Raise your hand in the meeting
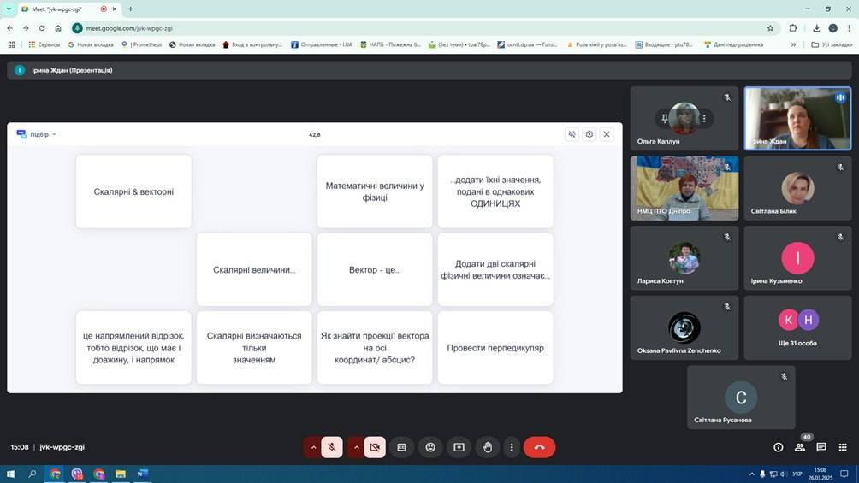The height and width of the screenshot is (483, 859). tap(488, 447)
